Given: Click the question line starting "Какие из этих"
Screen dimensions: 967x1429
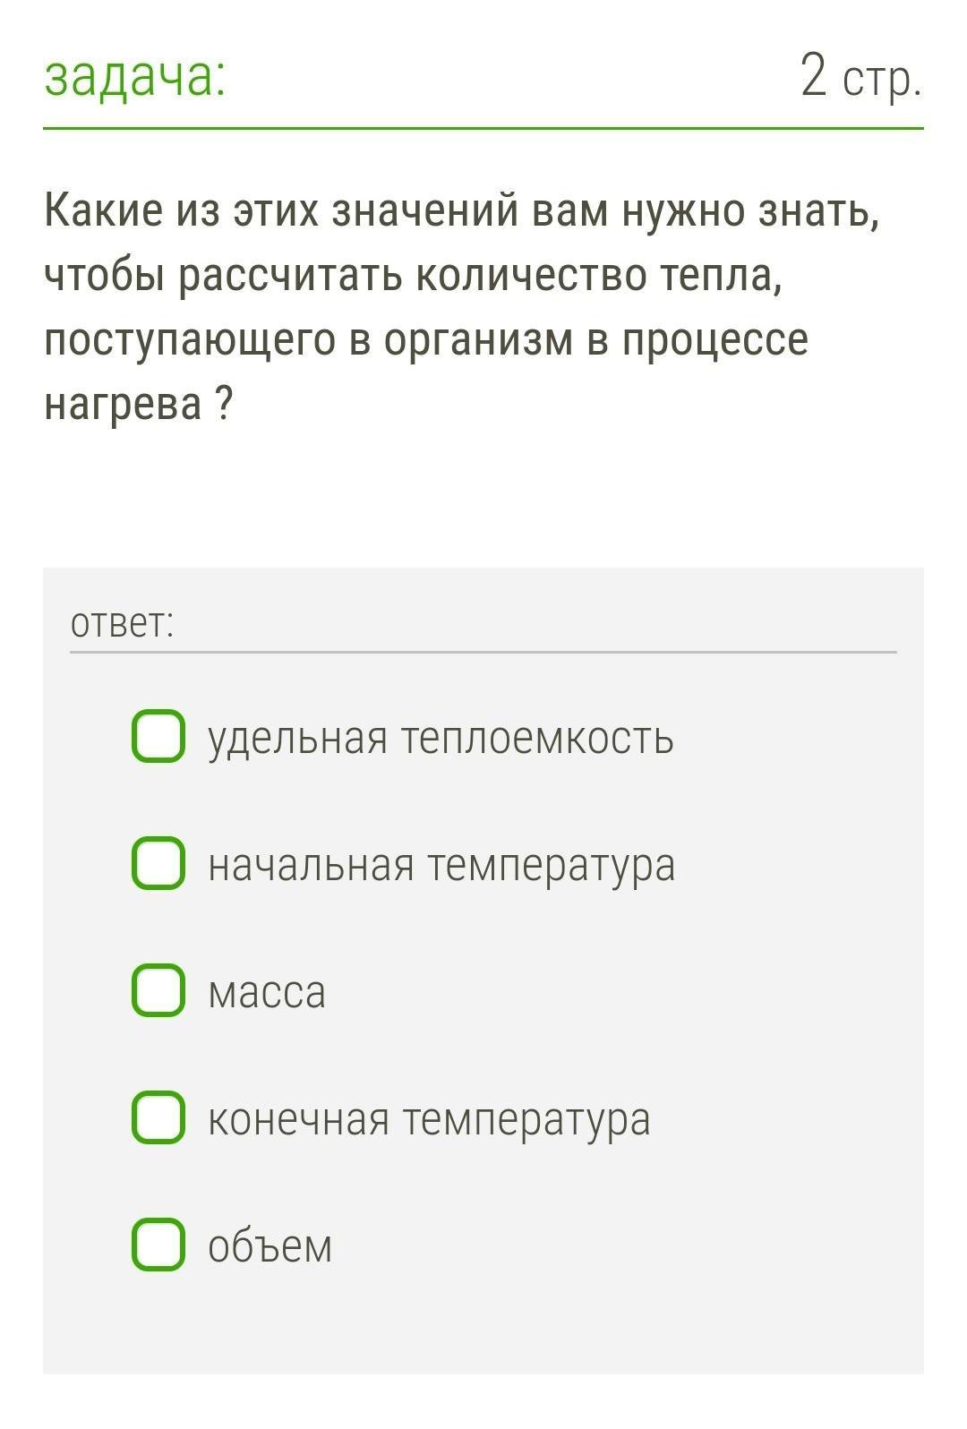Looking at the screenshot, I should pos(461,211).
